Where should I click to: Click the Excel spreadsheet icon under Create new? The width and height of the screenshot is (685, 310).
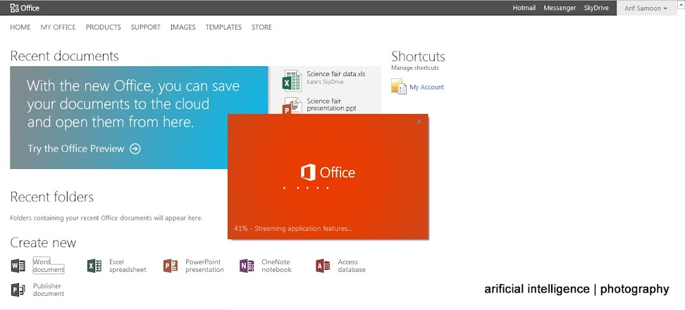tap(94, 266)
